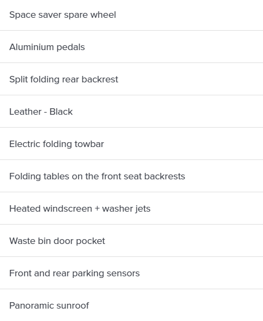Click the Aluminium pedals list entry
Viewport: 263px width, 321px height.
point(131,47)
